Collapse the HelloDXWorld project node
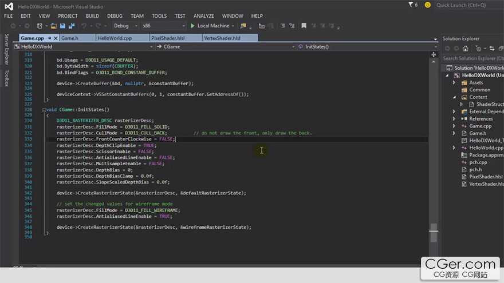 point(447,75)
